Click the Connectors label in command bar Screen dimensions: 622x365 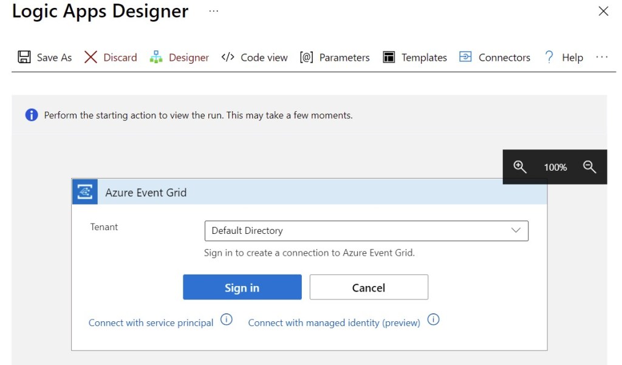(x=504, y=58)
